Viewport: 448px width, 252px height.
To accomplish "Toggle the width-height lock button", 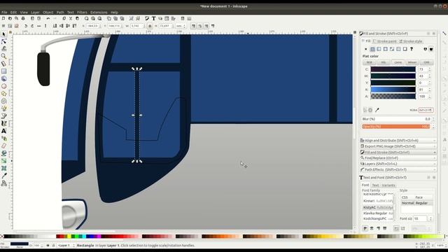I will [x=150, y=26].
